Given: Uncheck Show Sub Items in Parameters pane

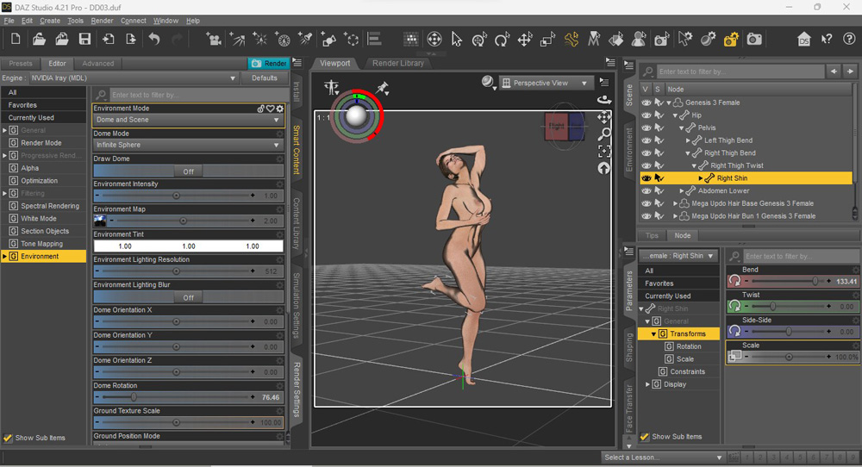Looking at the screenshot, I should [644, 437].
